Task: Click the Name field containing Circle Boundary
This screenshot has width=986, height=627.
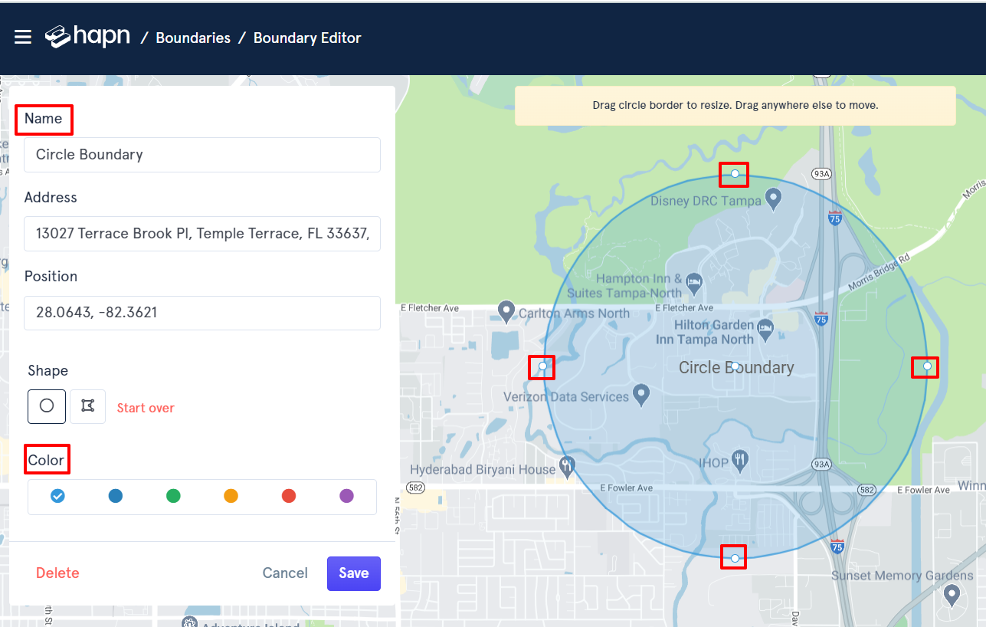Action: pos(202,155)
